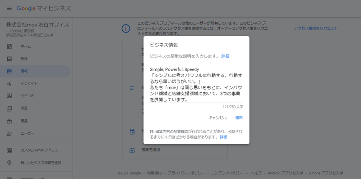This screenshot has height=179, width=361.
Task: Click the blue info circle icon
Action: [126, 28]
